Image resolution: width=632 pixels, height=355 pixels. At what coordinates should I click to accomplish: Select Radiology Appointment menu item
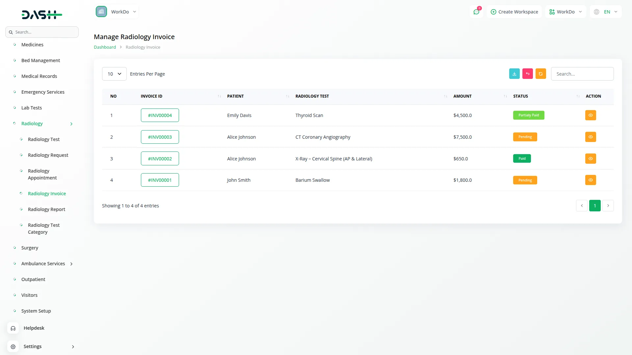tap(42, 174)
